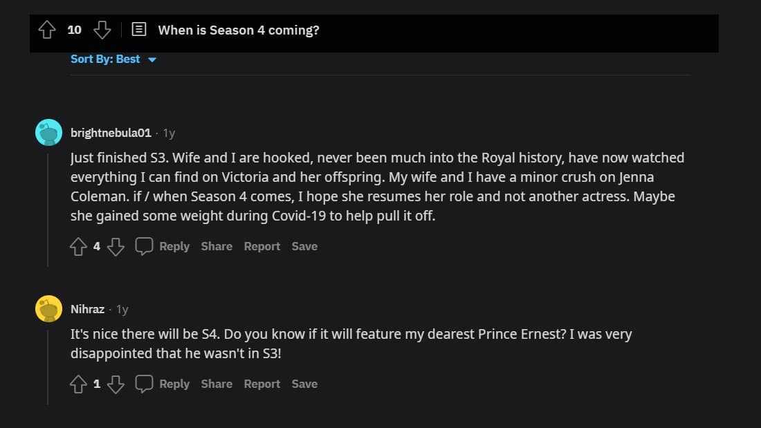Image resolution: width=761 pixels, height=428 pixels.
Task: Click the post type icon in header
Action: click(139, 30)
